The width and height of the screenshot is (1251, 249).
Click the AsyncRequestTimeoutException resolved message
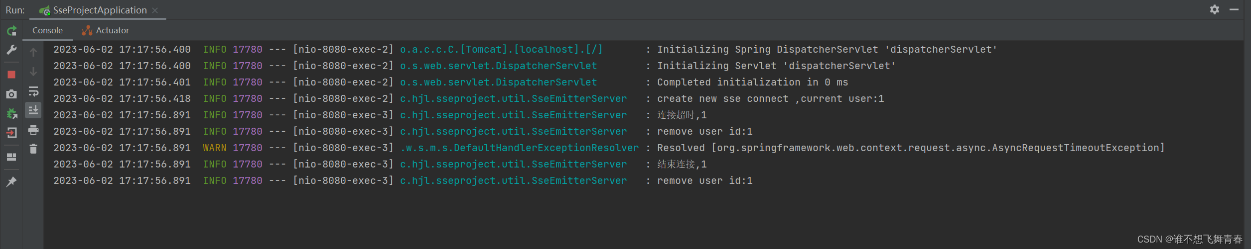point(911,148)
